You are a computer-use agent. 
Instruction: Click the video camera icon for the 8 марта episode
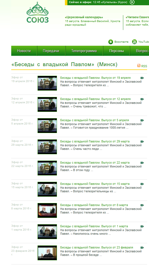click(x=142, y=205)
